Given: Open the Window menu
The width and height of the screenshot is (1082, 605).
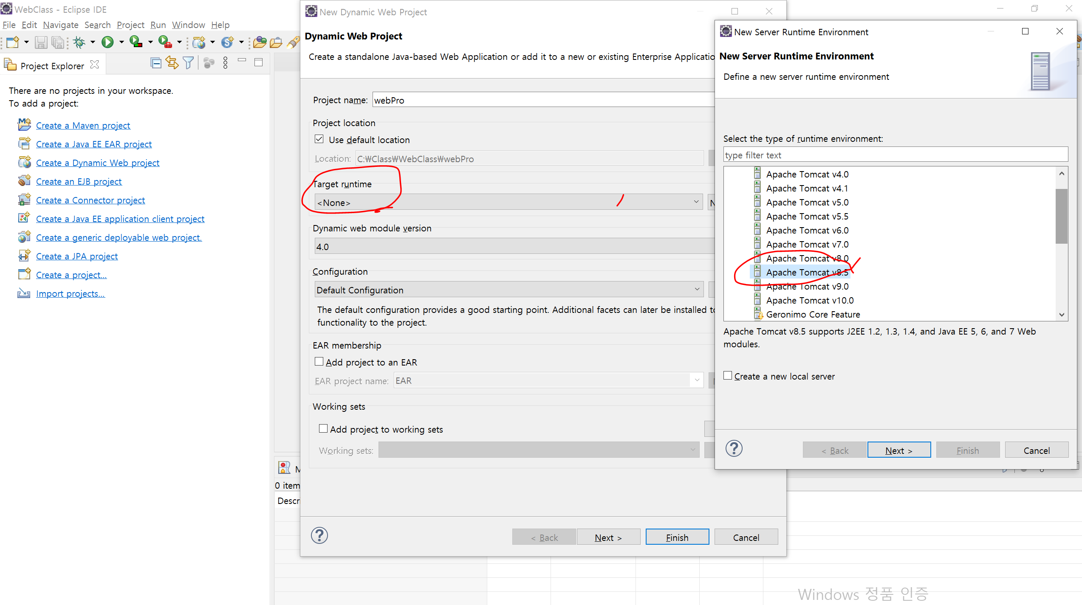Looking at the screenshot, I should (x=188, y=25).
